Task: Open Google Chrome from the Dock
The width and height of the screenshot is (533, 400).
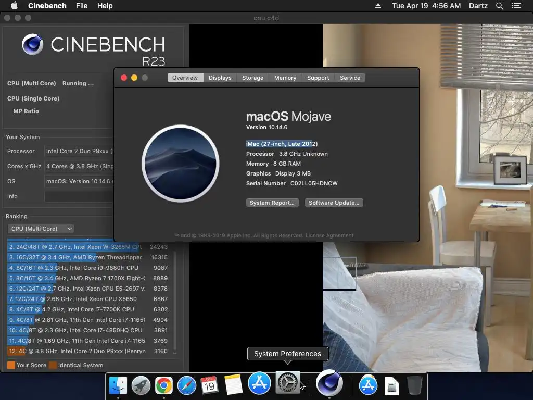Action: tap(164, 385)
